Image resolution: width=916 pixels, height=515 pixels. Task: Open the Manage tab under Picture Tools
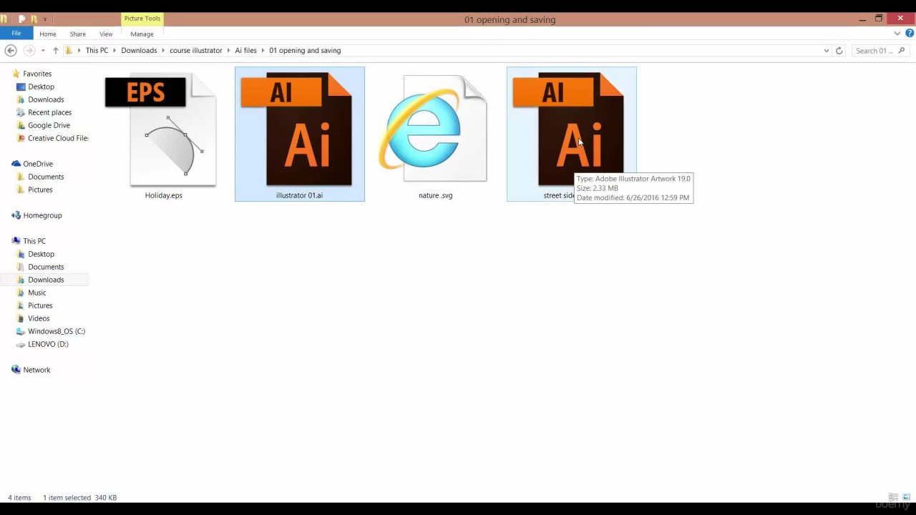(x=142, y=34)
